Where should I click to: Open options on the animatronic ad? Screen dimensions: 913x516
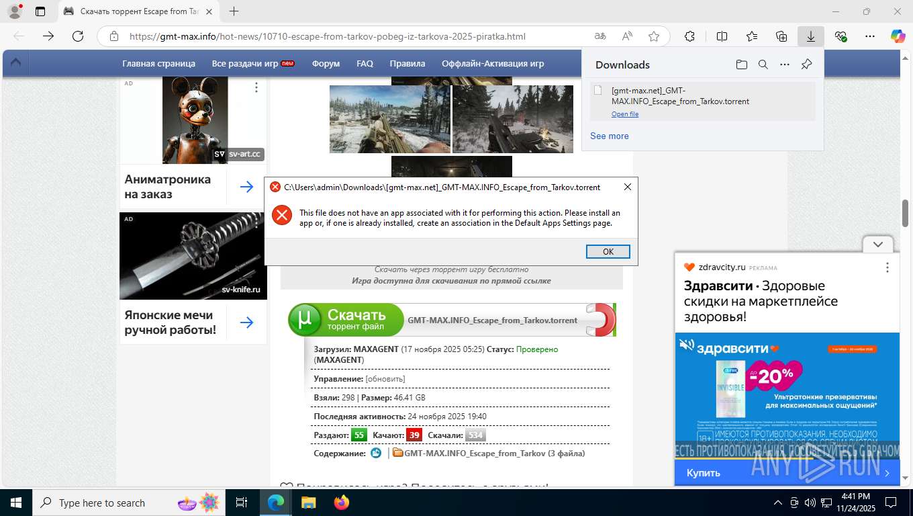tap(256, 87)
